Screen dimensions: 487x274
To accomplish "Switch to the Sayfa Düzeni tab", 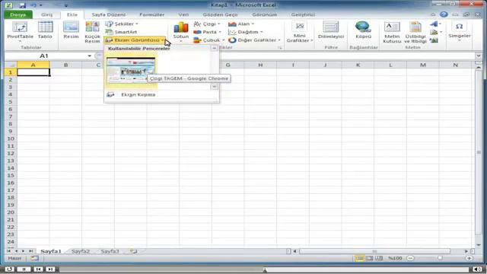I will 108,14.
